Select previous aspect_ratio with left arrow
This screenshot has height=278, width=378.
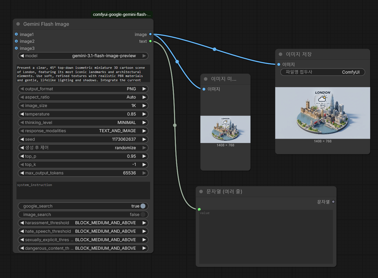tap(22, 97)
